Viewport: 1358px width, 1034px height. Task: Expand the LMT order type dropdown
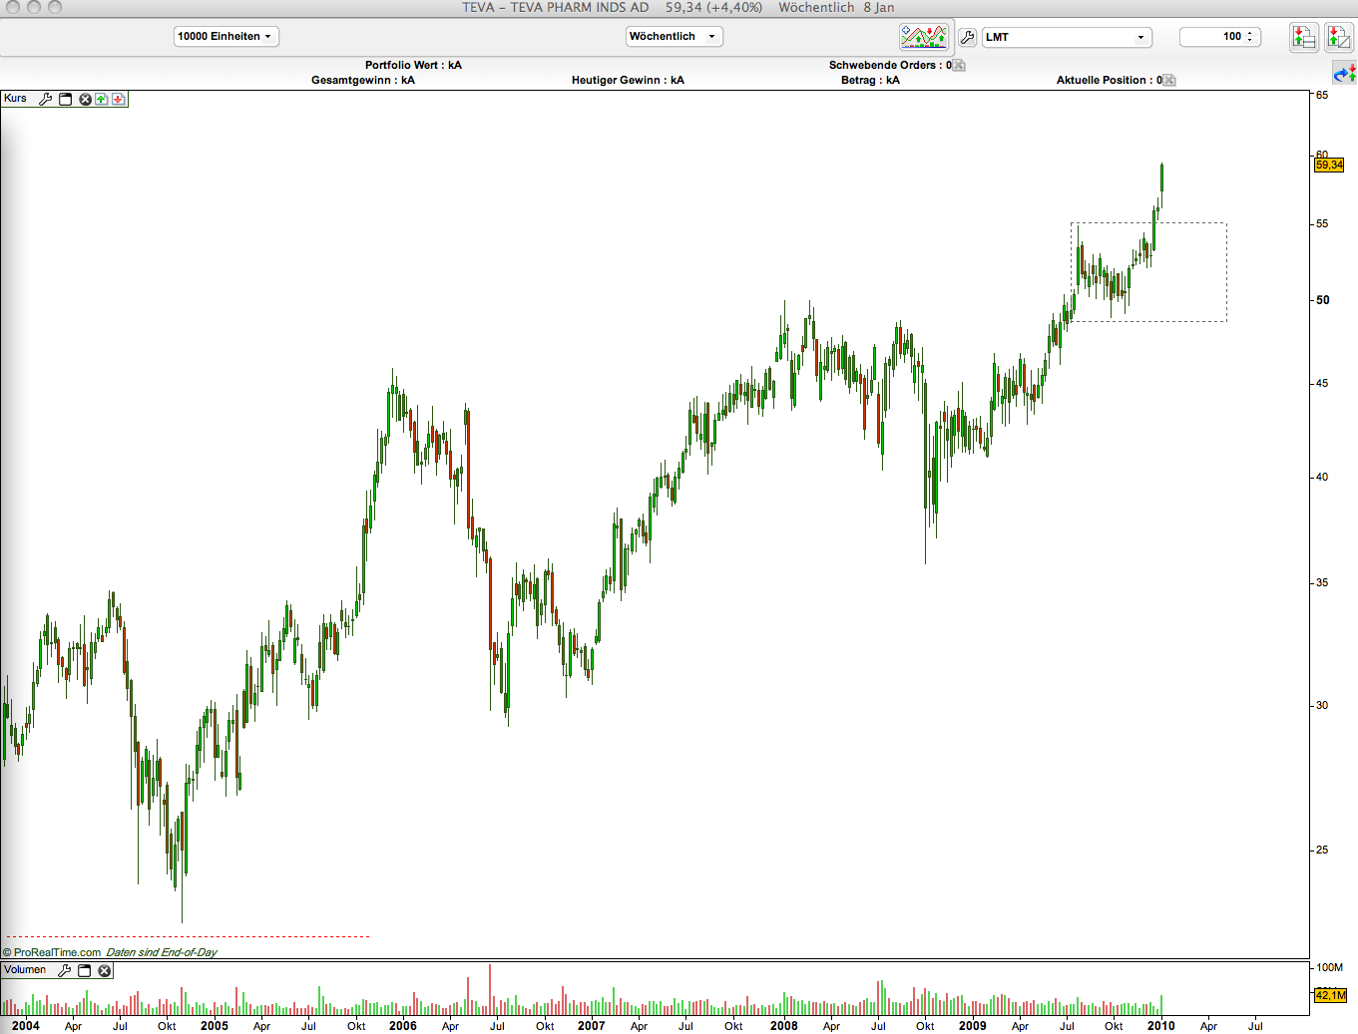(1067, 37)
